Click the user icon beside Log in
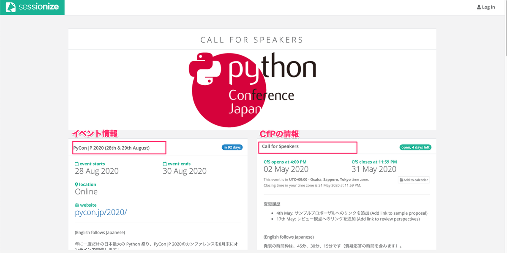This screenshot has height=253, width=507. [x=478, y=7]
